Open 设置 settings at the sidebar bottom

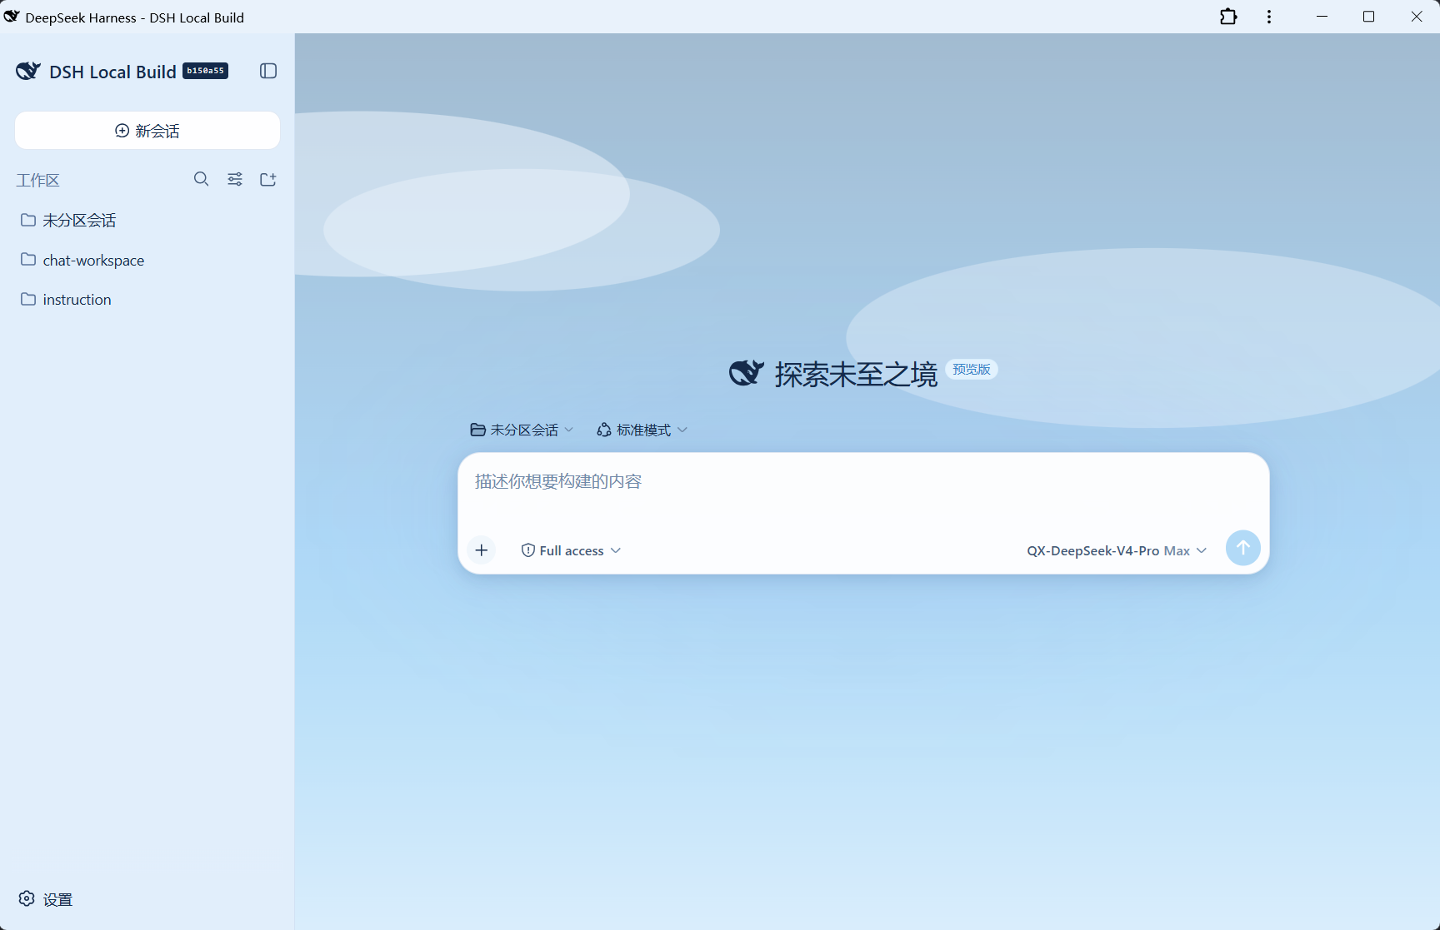[x=46, y=899]
